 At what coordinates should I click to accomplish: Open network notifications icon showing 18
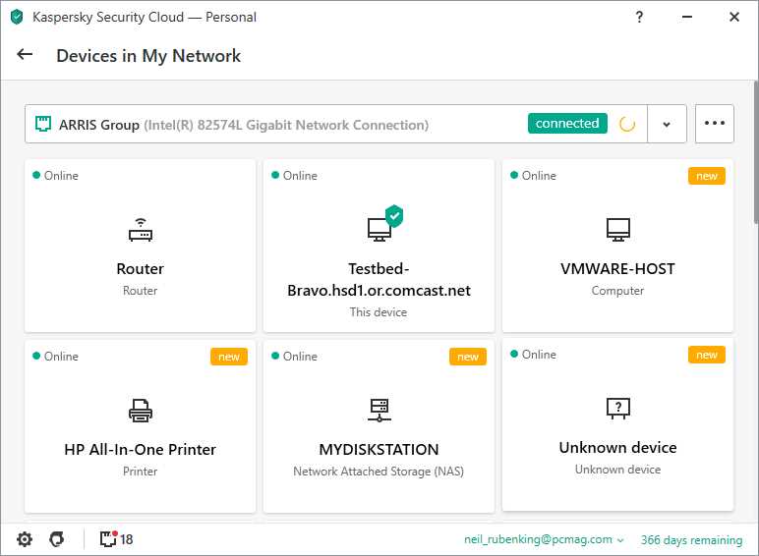116,539
